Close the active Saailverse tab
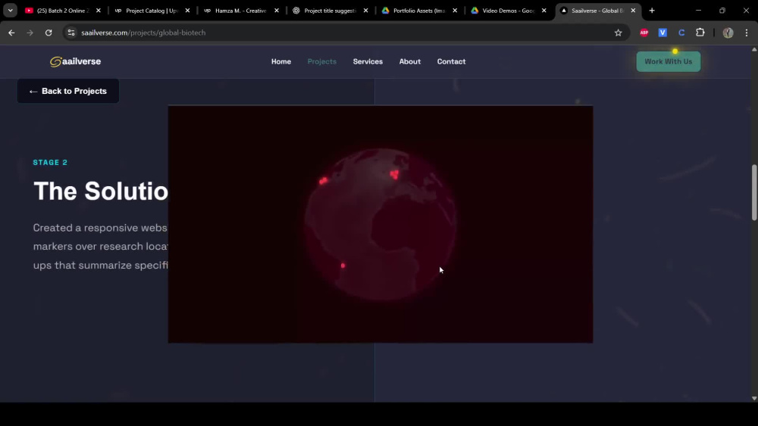Screen dimensions: 758x426 (x=633, y=10)
